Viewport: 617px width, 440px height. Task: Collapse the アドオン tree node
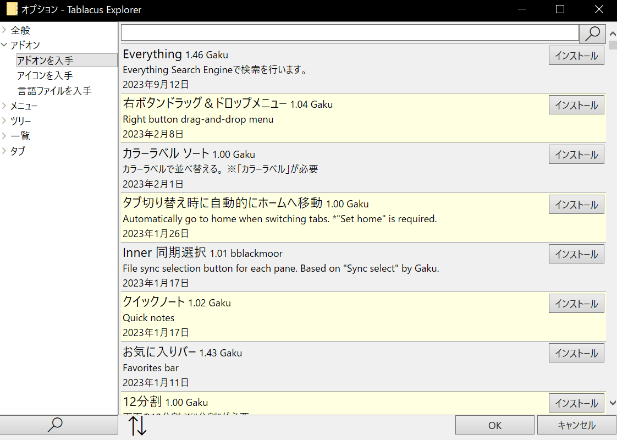(4, 45)
